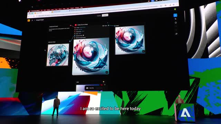The height and width of the screenshot is (124, 221).
Task: Open the Photoshop (Beta) menu
Action: click(x=35, y=11)
